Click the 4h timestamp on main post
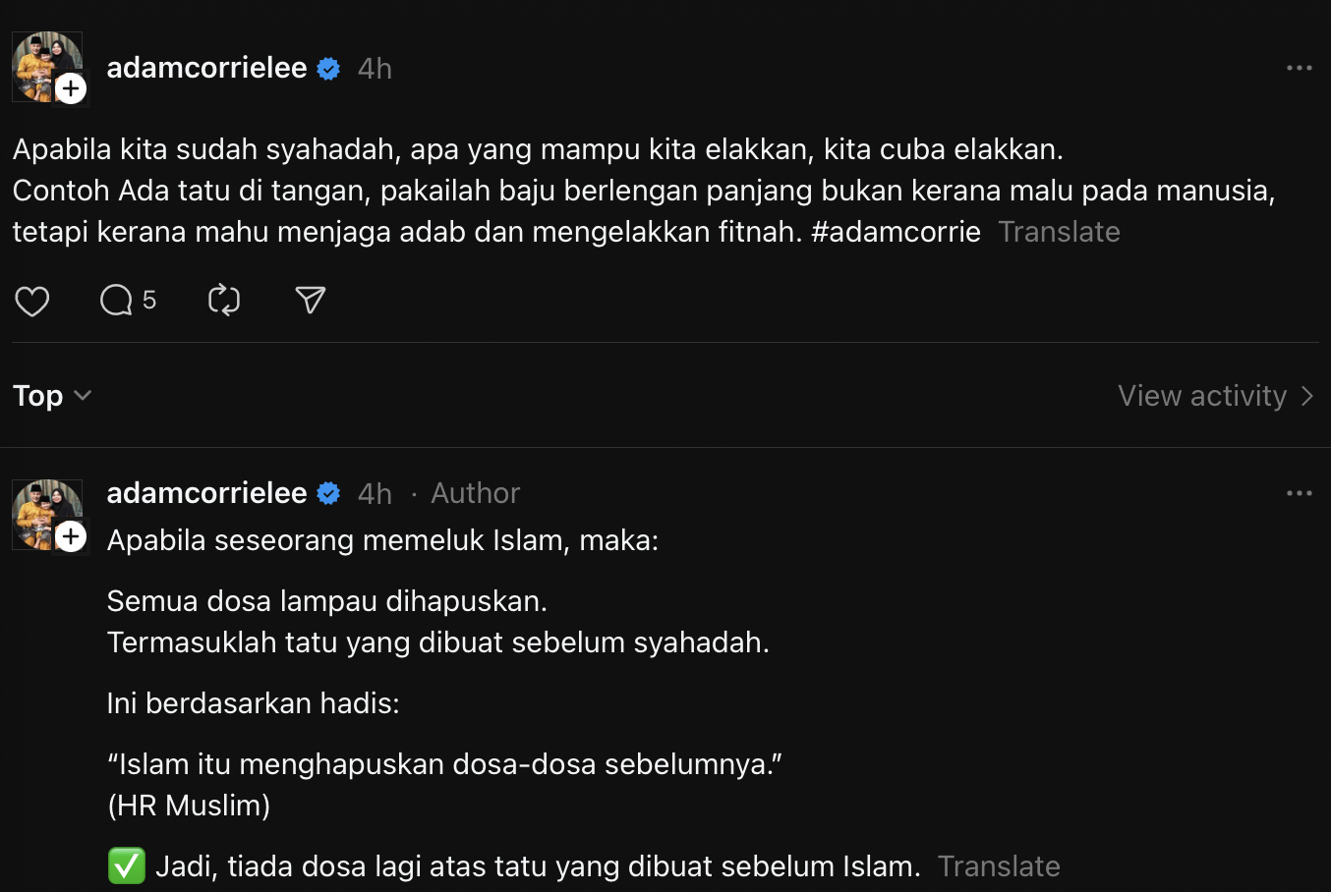 (x=375, y=69)
